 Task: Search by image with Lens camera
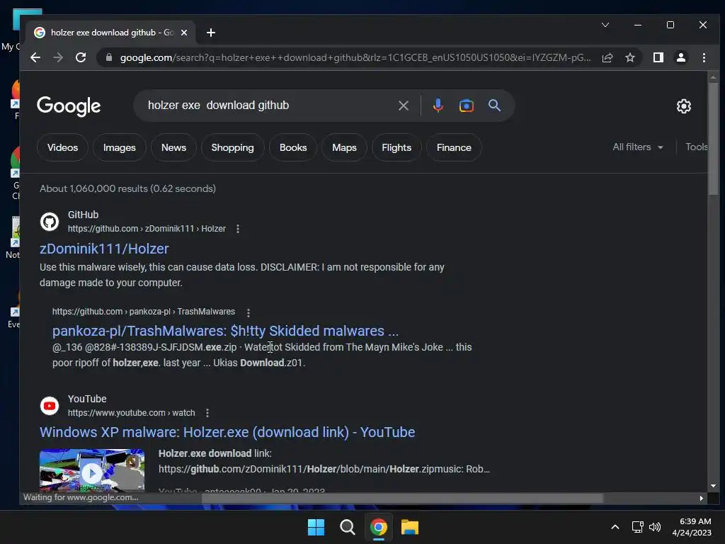coord(466,106)
